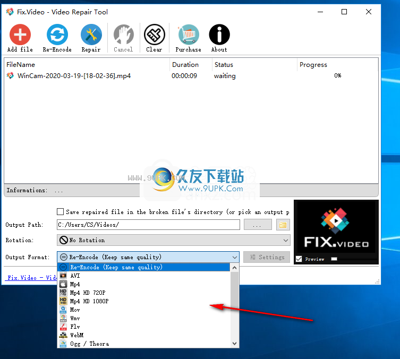Open the output folder icon button
Image resolution: width=400 pixels, height=359 pixels.
pos(283,225)
